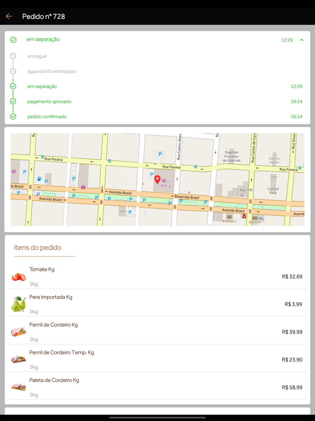Click the Android navigation handle bar
This screenshot has height=421, width=315.
coord(157,417)
